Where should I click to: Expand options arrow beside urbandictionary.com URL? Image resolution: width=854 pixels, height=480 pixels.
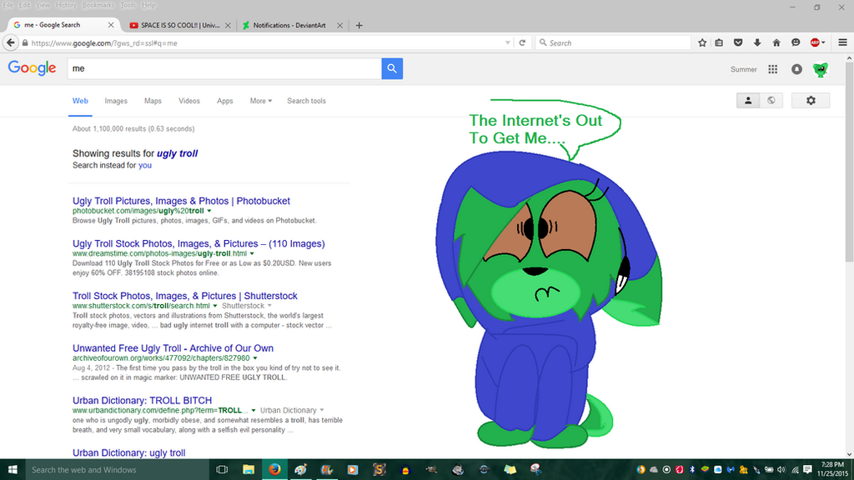coord(254,410)
